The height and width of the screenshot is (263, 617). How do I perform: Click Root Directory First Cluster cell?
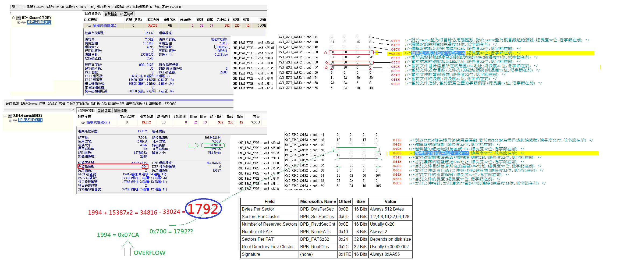point(270,247)
